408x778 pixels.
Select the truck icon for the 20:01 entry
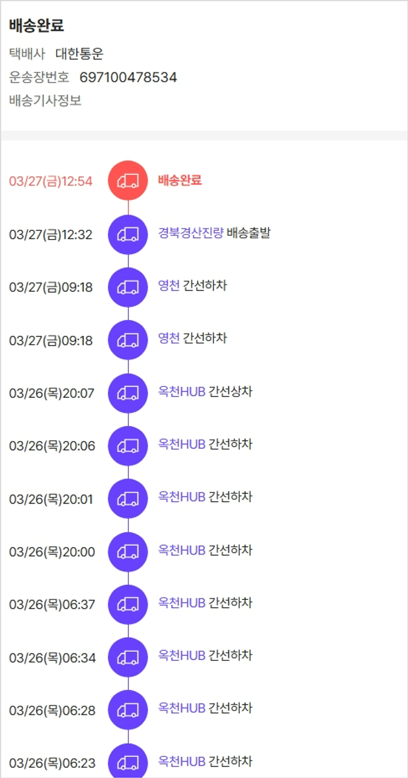tap(128, 499)
